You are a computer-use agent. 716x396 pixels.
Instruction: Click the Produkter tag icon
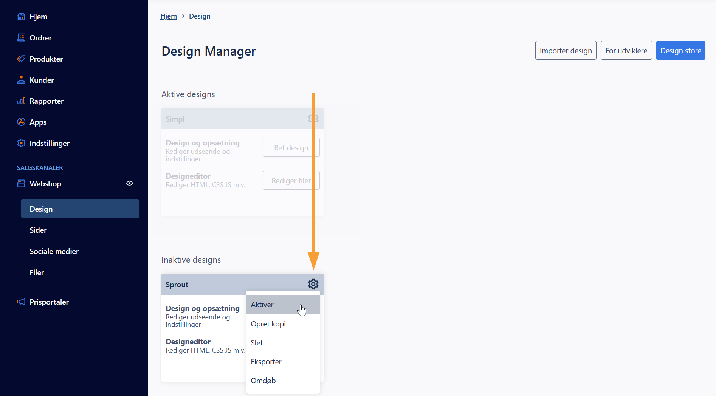pos(21,59)
